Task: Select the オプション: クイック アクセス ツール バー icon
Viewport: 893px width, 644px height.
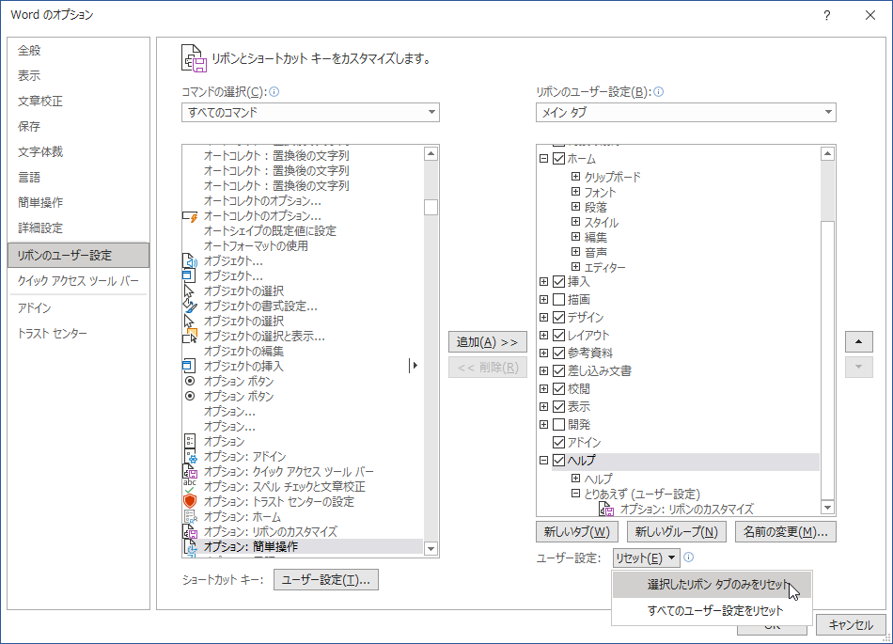Action: coord(190,471)
